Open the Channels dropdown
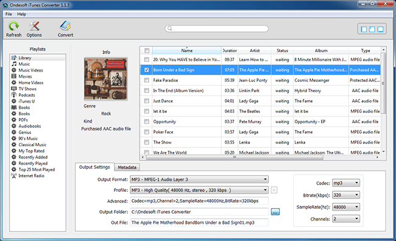The width and height of the screenshot is (396, 241). coord(346,219)
